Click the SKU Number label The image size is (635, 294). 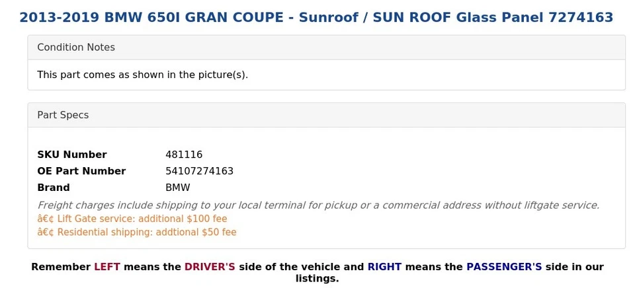tap(71, 155)
